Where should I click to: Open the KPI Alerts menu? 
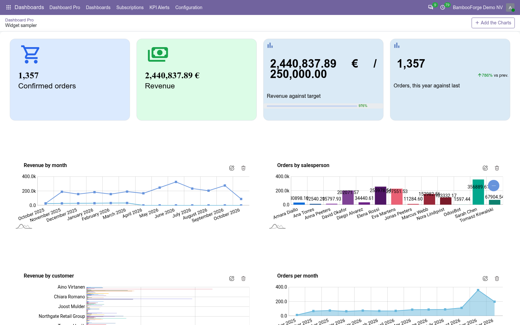[159, 7]
